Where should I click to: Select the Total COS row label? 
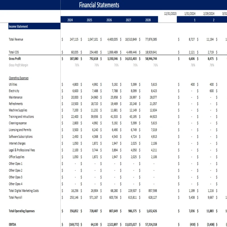(x=13, y=52)
